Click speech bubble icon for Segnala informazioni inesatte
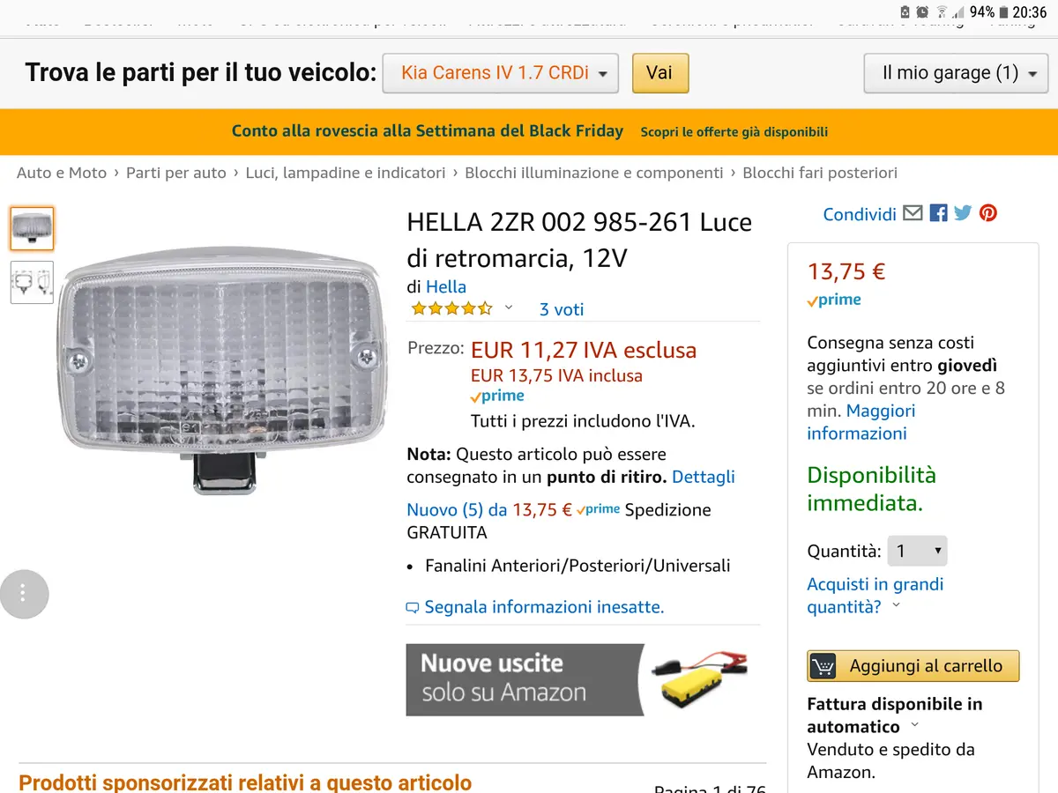Viewport: 1058px width, 793px height. coord(413,608)
